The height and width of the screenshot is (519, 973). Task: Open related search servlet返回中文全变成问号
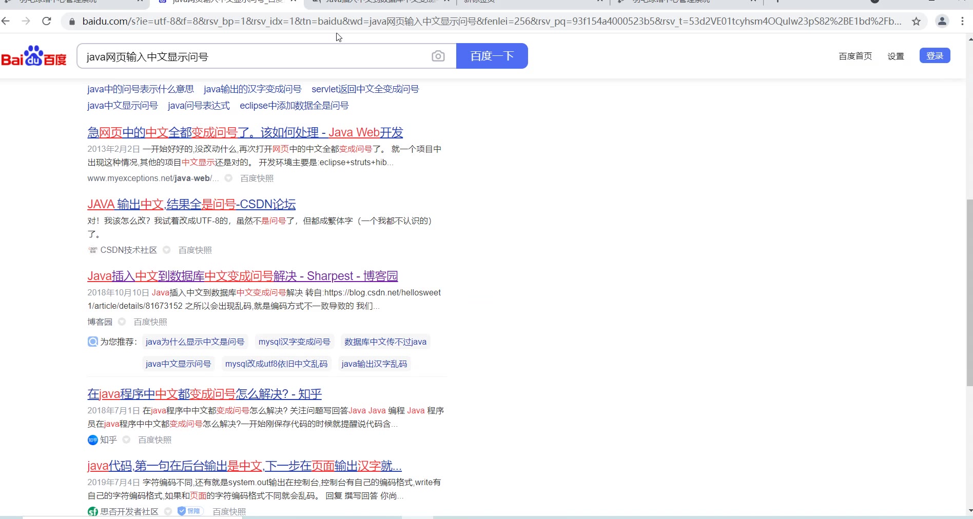point(365,89)
